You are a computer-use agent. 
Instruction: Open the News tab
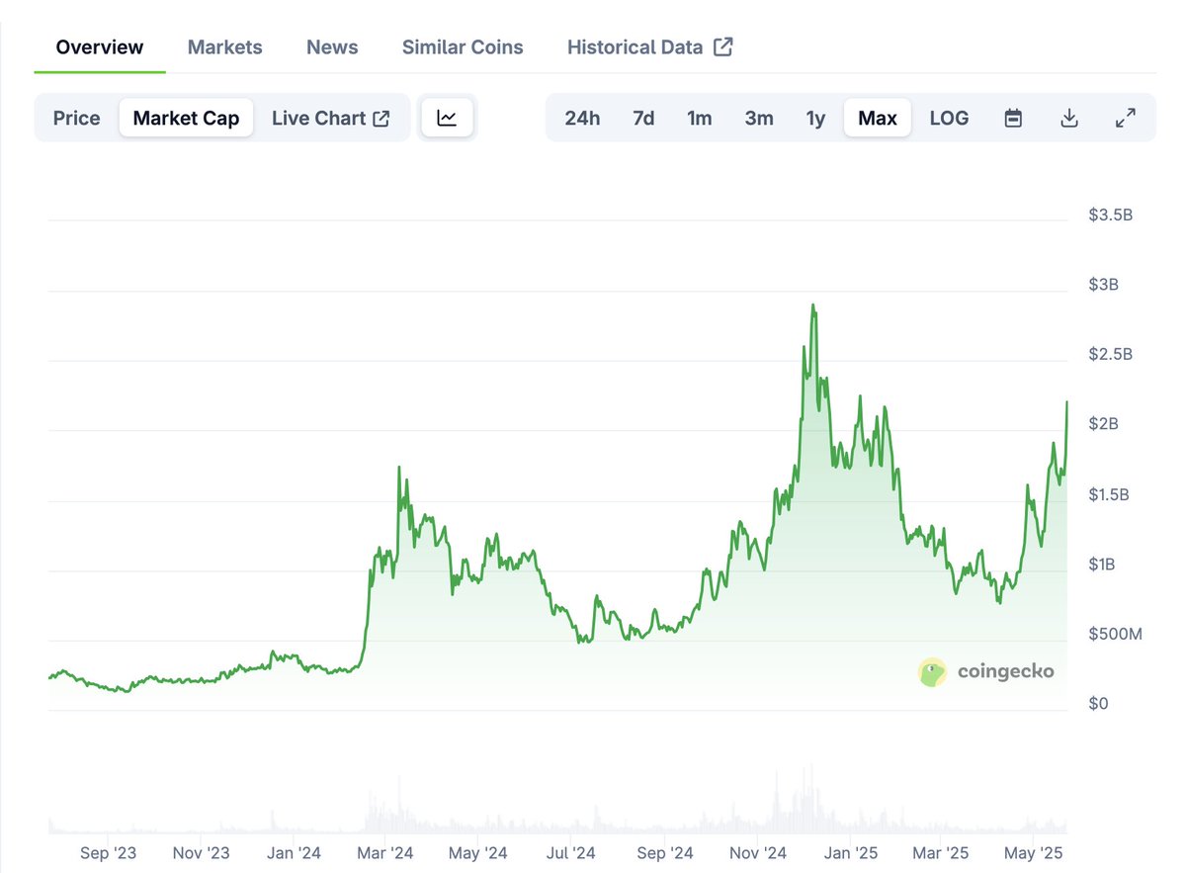tap(332, 46)
